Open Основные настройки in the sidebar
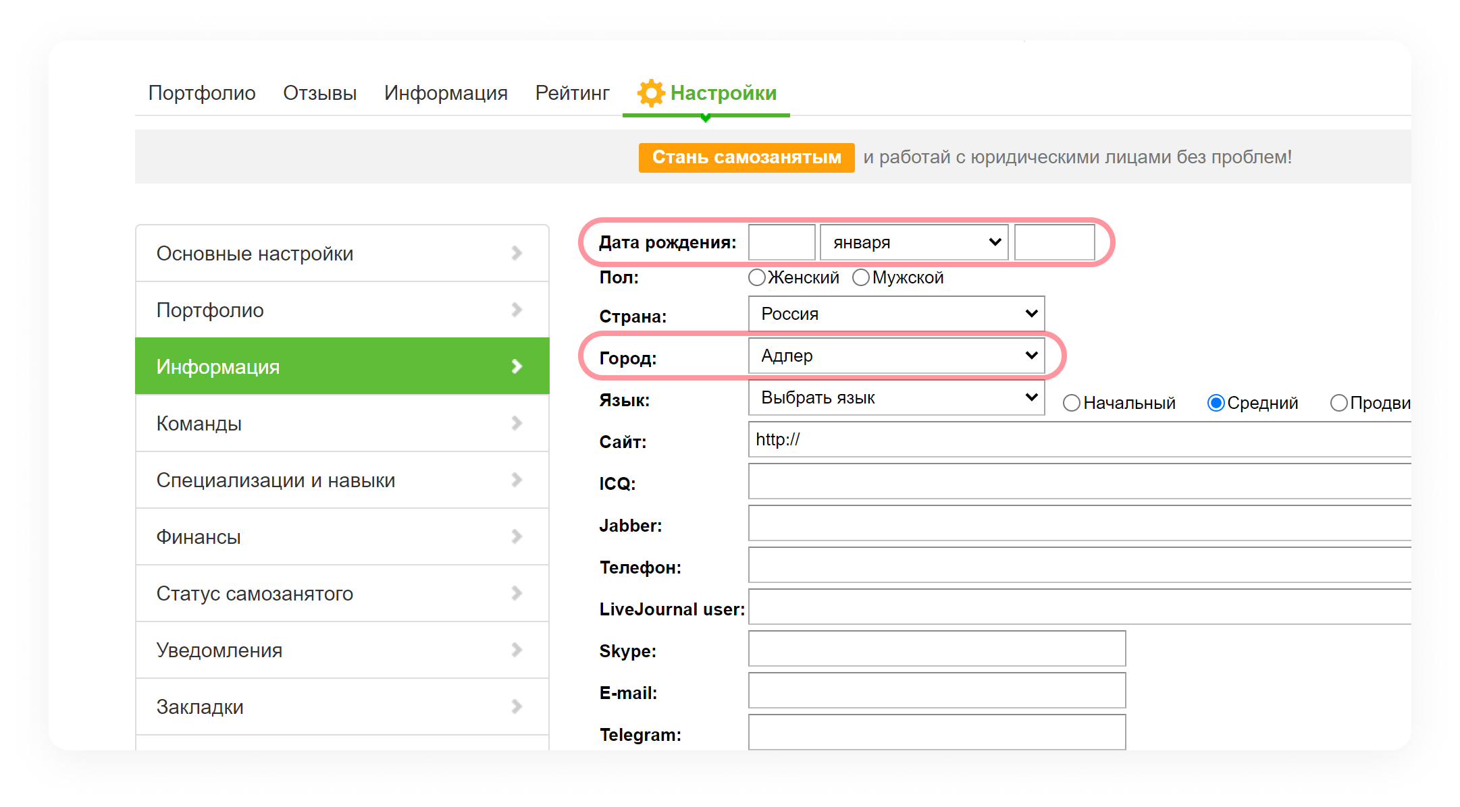1460x807 pixels. [x=342, y=253]
